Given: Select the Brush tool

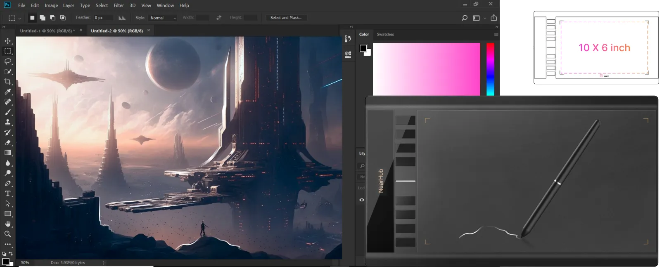Looking at the screenshot, I should [8, 112].
